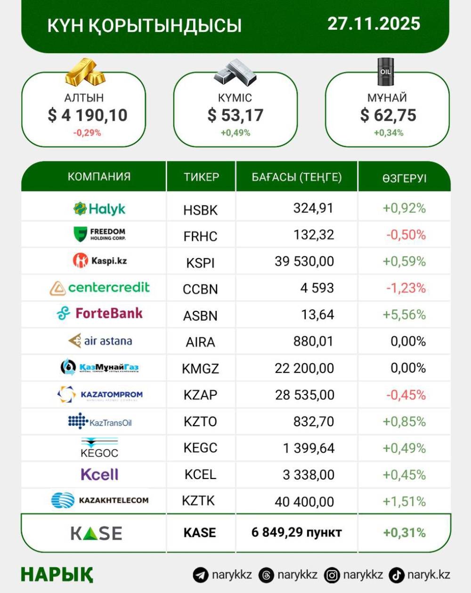Click the Threads icon in footer
The height and width of the screenshot is (593, 471).
pos(267,575)
